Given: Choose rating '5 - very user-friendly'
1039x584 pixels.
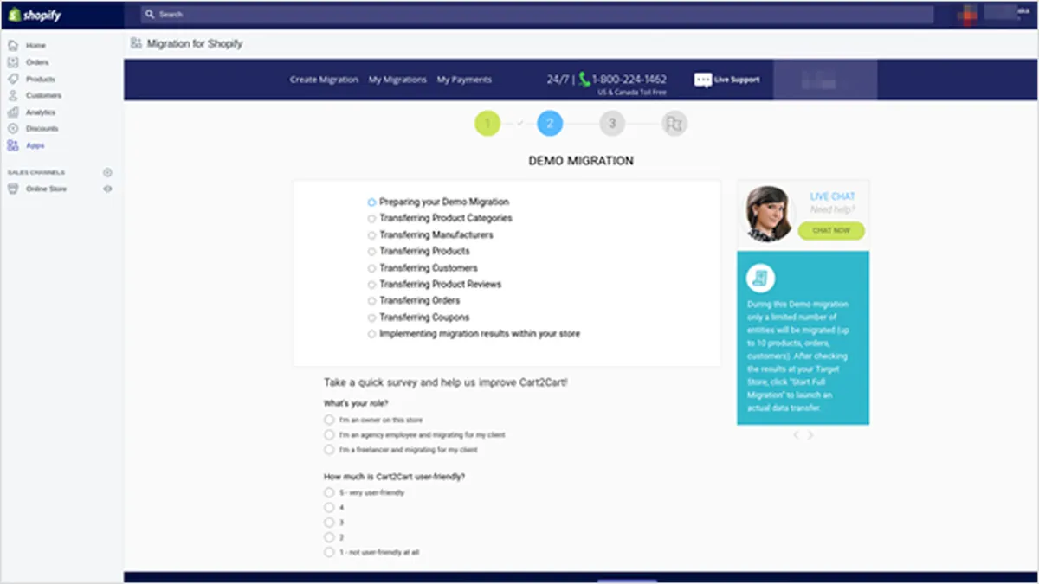Looking at the screenshot, I should click(x=329, y=492).
